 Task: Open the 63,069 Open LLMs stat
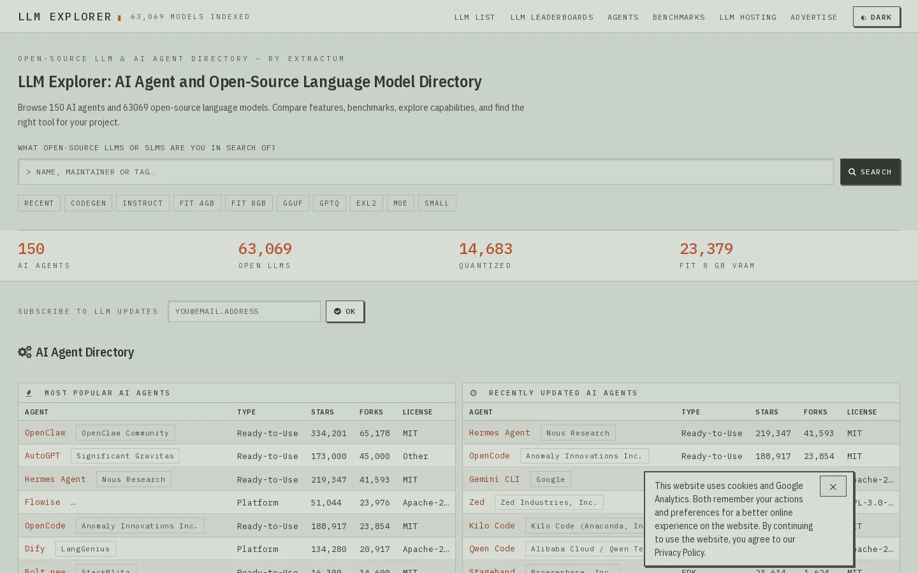click(265, 255)
